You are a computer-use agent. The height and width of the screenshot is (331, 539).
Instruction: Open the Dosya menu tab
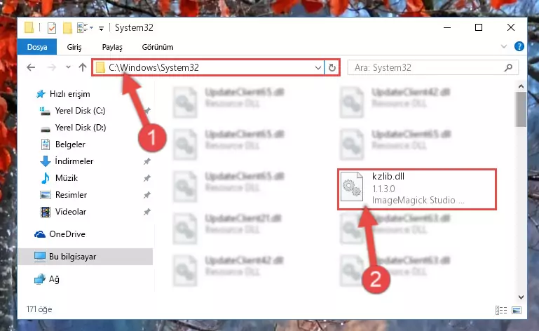[37, 47]
